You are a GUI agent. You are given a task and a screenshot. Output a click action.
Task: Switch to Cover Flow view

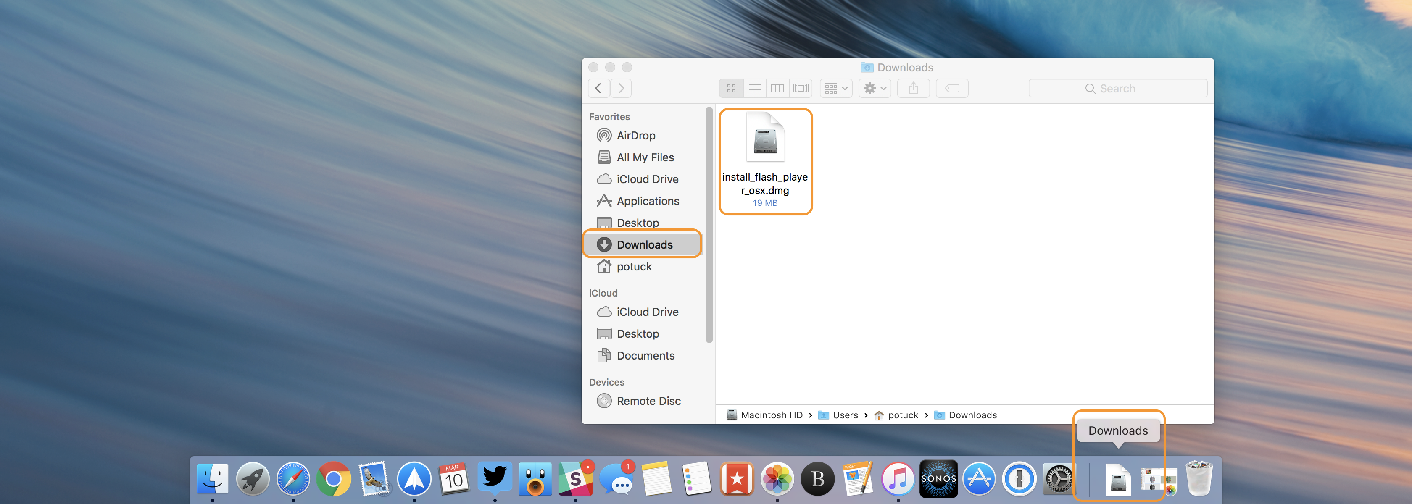point(801,88)
